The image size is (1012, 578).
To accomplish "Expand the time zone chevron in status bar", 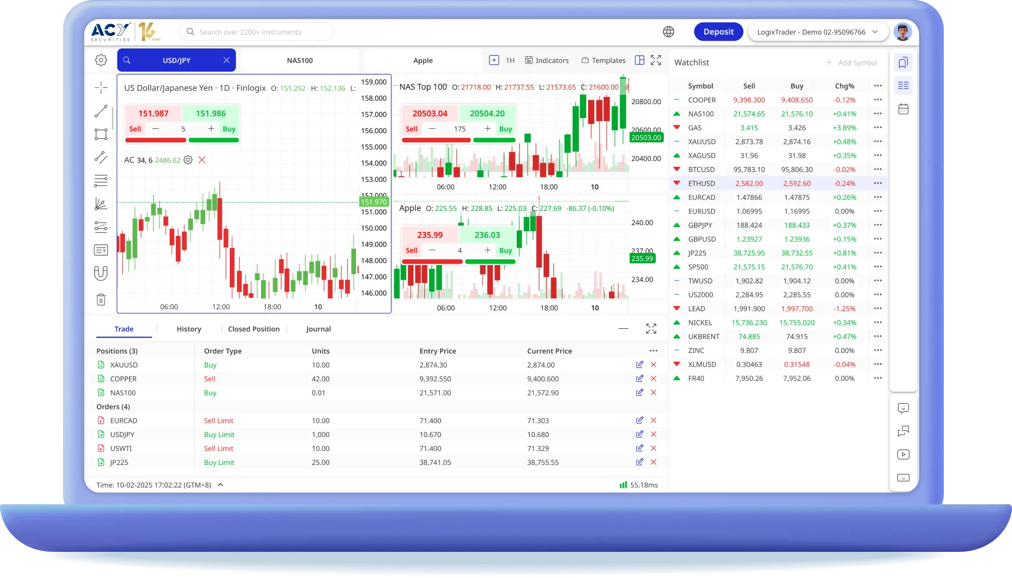I will pyautogui.click(x=221, y=485).
